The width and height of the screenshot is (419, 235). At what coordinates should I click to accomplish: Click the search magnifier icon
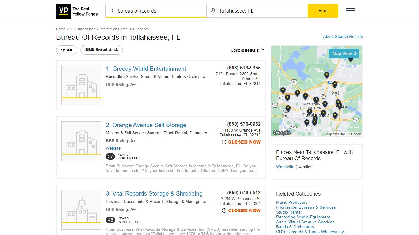[x=112, y=11]
